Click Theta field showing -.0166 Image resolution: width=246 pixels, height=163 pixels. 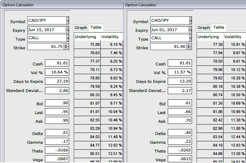click(x=57, y=150)
